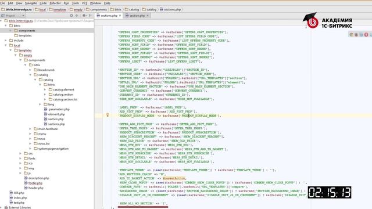The height and width of the screenshot is (209, 372).
Task: Open the Window menu
Action: [x=95, y=3]
